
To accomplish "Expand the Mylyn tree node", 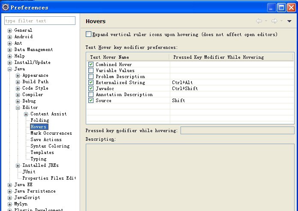I will click(9, 204).
